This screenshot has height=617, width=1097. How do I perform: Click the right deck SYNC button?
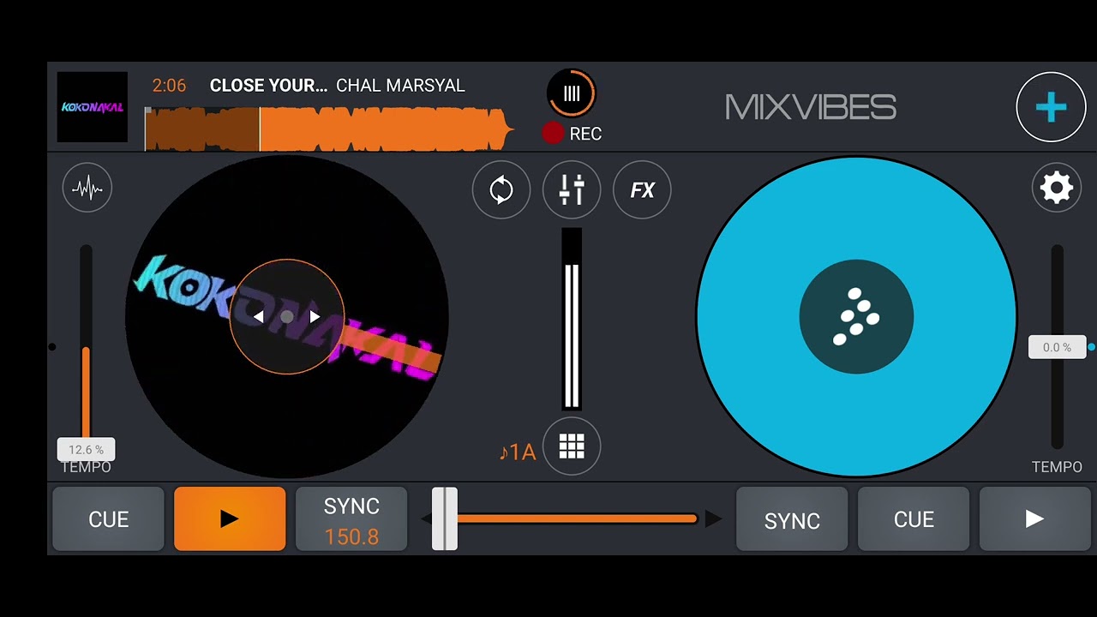[792, 519]
